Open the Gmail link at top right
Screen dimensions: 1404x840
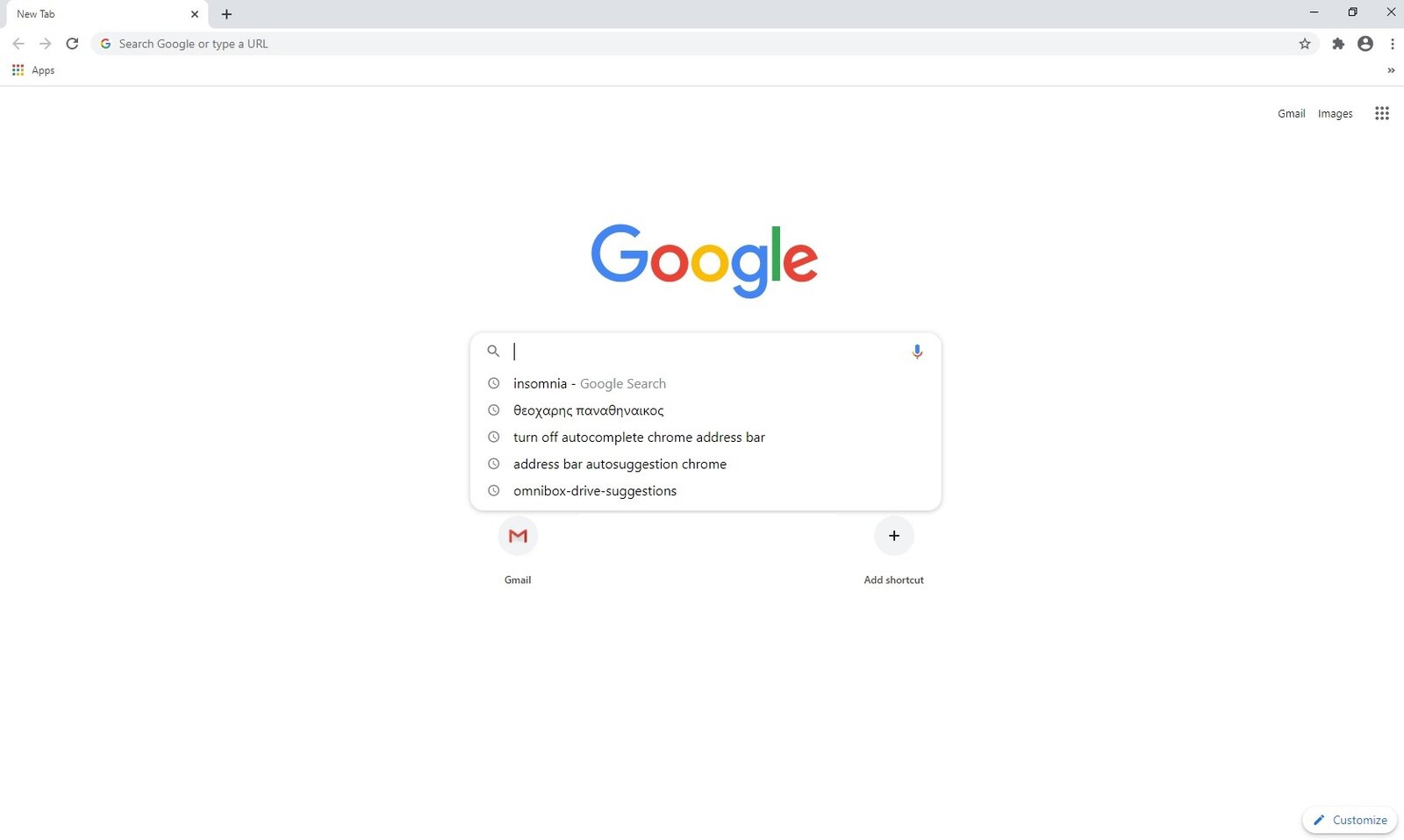(1291, 114)
